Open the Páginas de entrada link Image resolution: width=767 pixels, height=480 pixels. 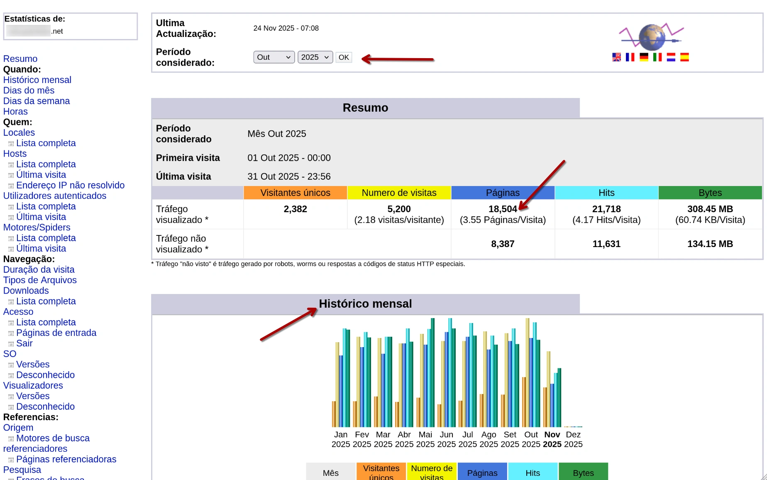[56, 333]
